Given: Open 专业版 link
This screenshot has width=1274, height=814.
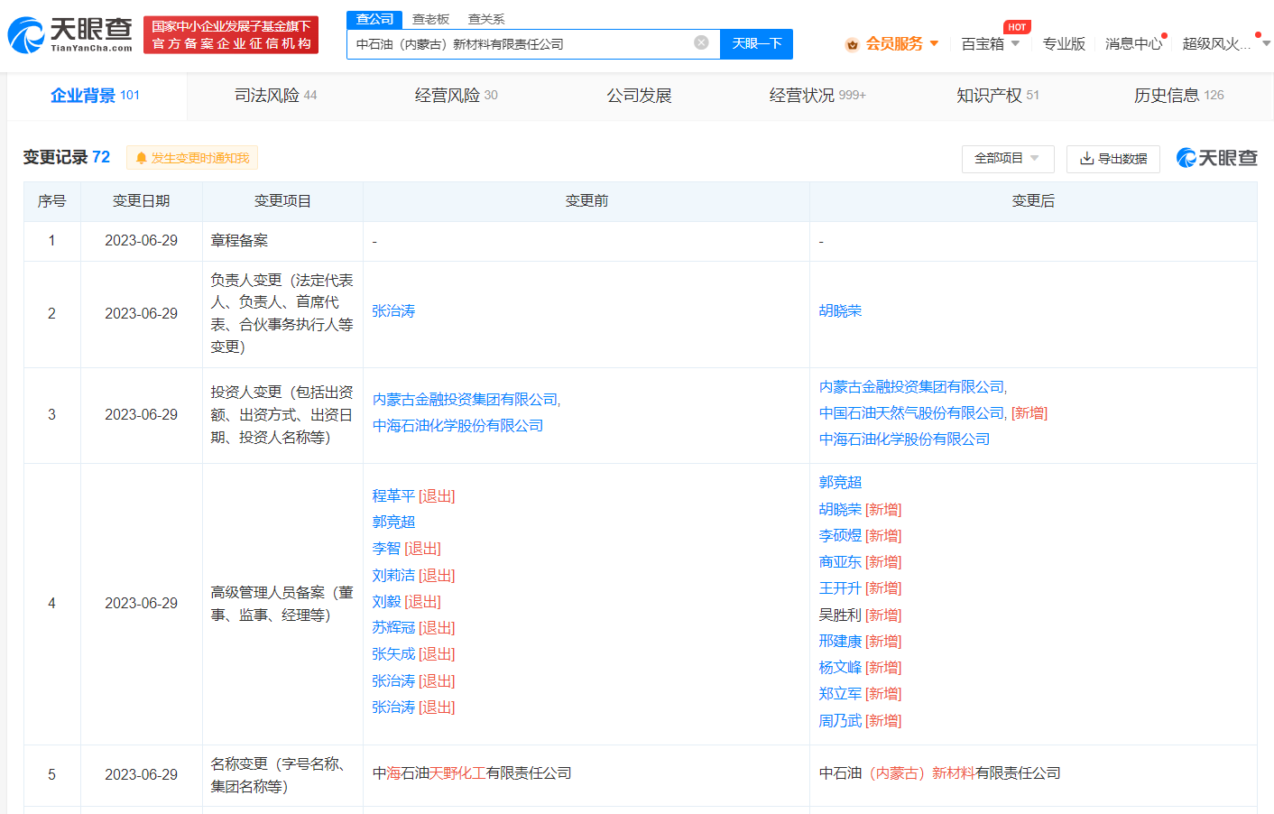Looking at the screenshot, I should (1064, 43).
